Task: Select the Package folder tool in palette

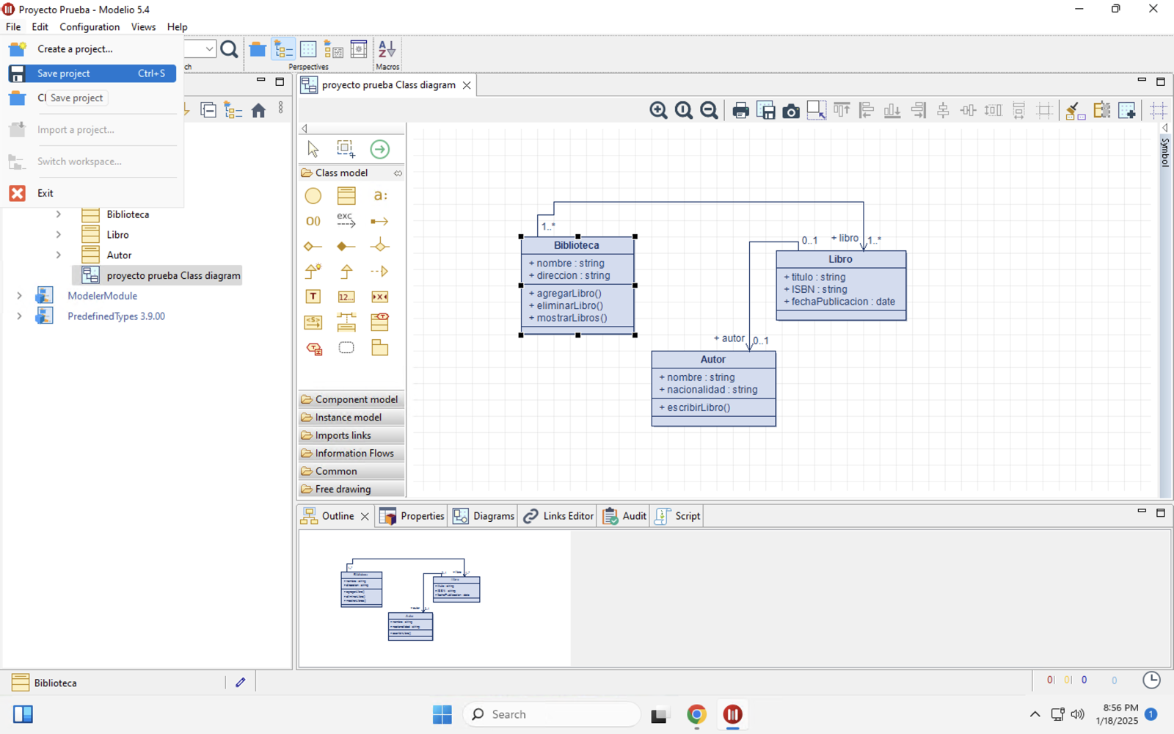Action: tap(379, 348)
